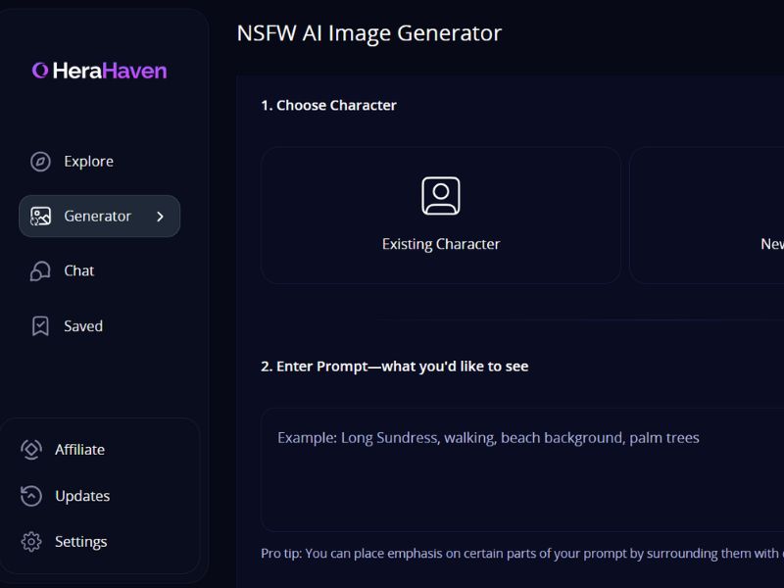Screen dimensions: 784x588
Task: Expand the Generator chevron arrow
Action: (160, 217)
